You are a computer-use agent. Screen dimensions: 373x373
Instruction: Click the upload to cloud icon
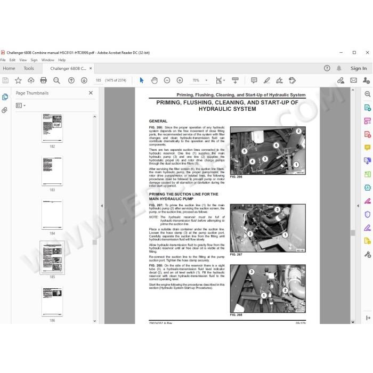[31, 80]
